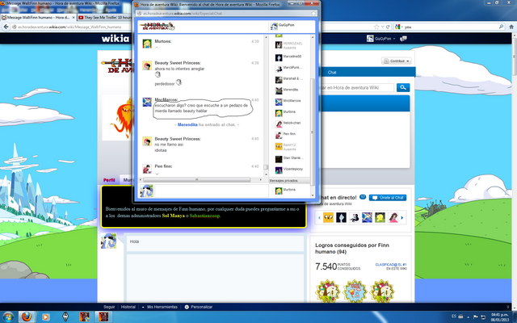The image size is (517, 323).
Task: Expand Mis Herramientas menu in bottom toolbar
Action: [160, 307]
